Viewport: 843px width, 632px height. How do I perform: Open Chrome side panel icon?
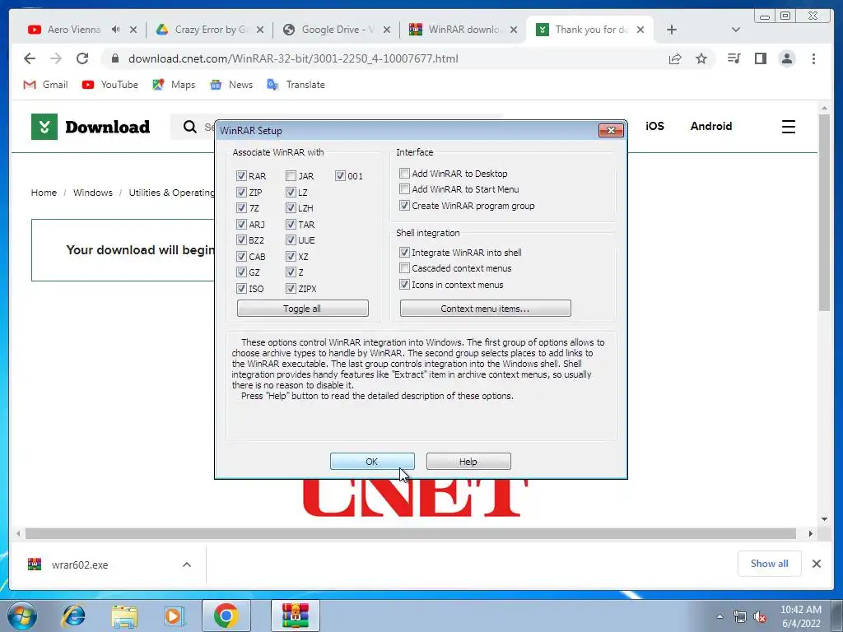click(x=760, y=58)
